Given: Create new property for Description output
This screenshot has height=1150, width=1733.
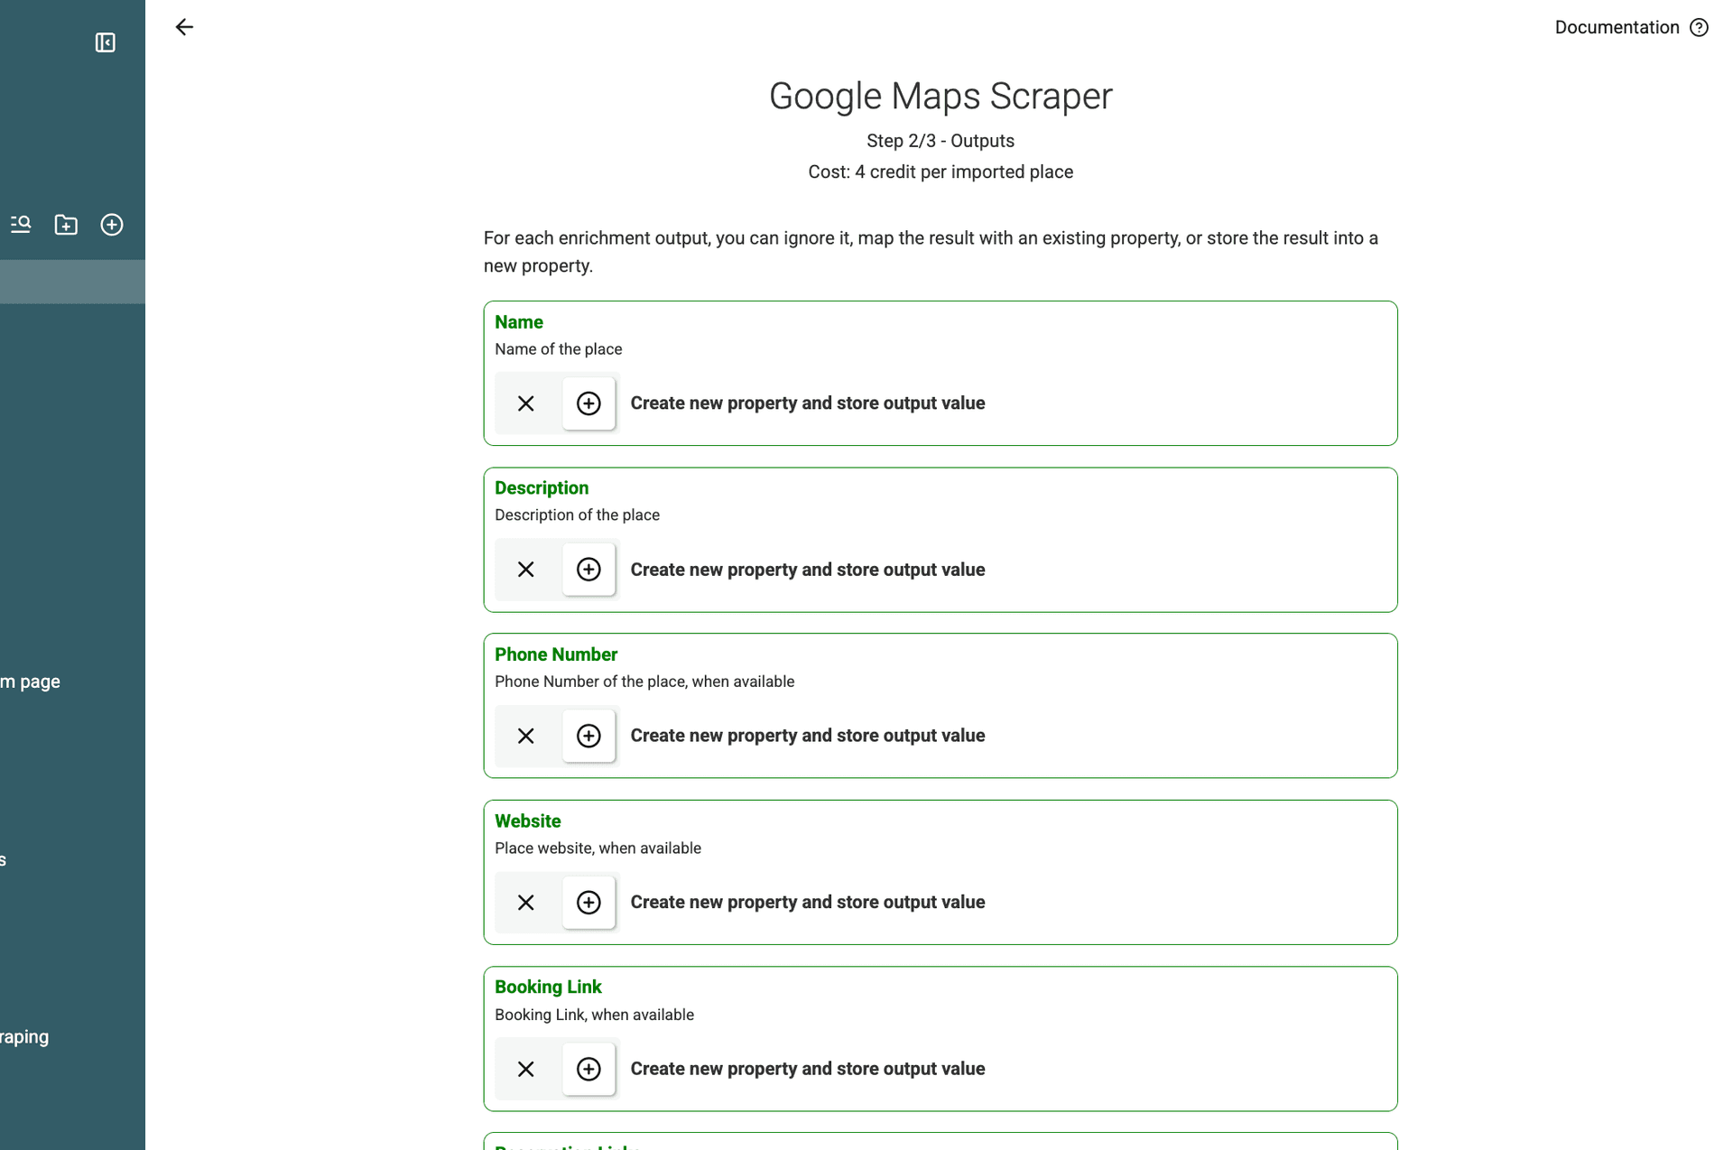Looking at the screenshot, I should tap(588, 570).
